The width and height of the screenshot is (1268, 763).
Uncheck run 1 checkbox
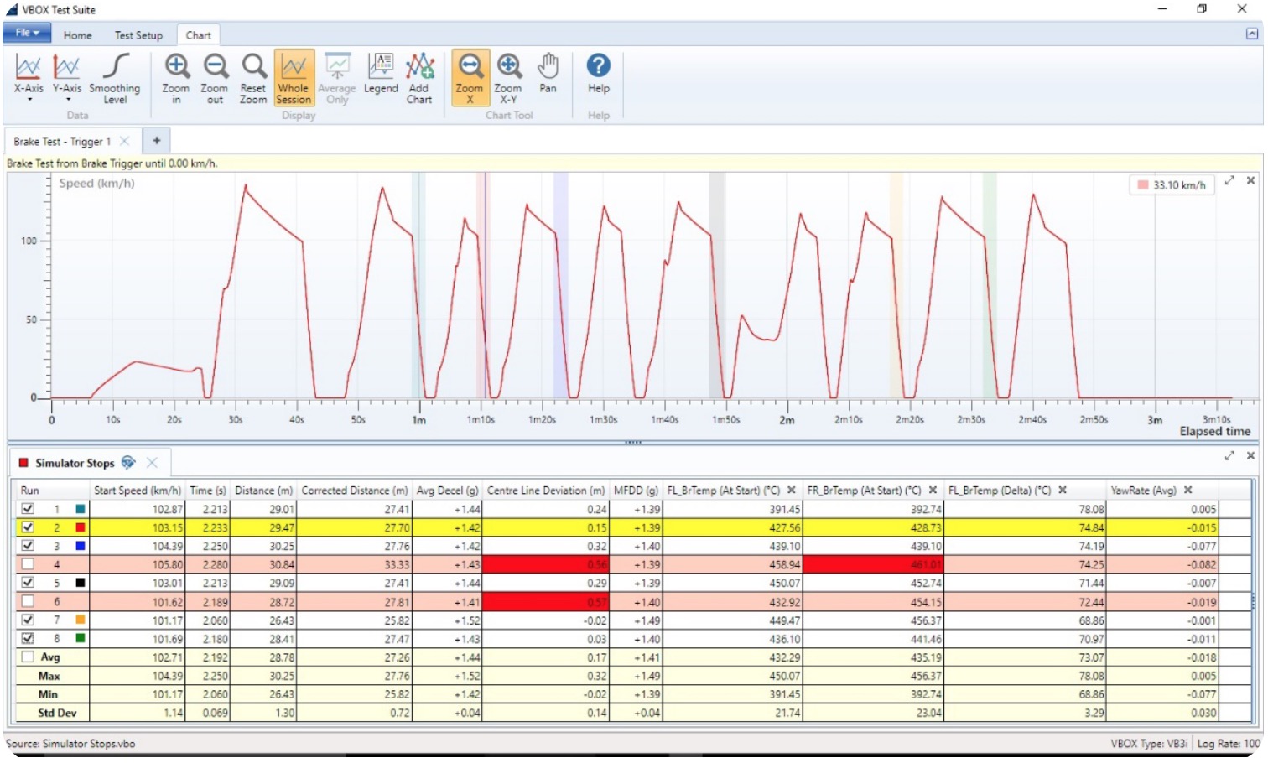[28, 509]
